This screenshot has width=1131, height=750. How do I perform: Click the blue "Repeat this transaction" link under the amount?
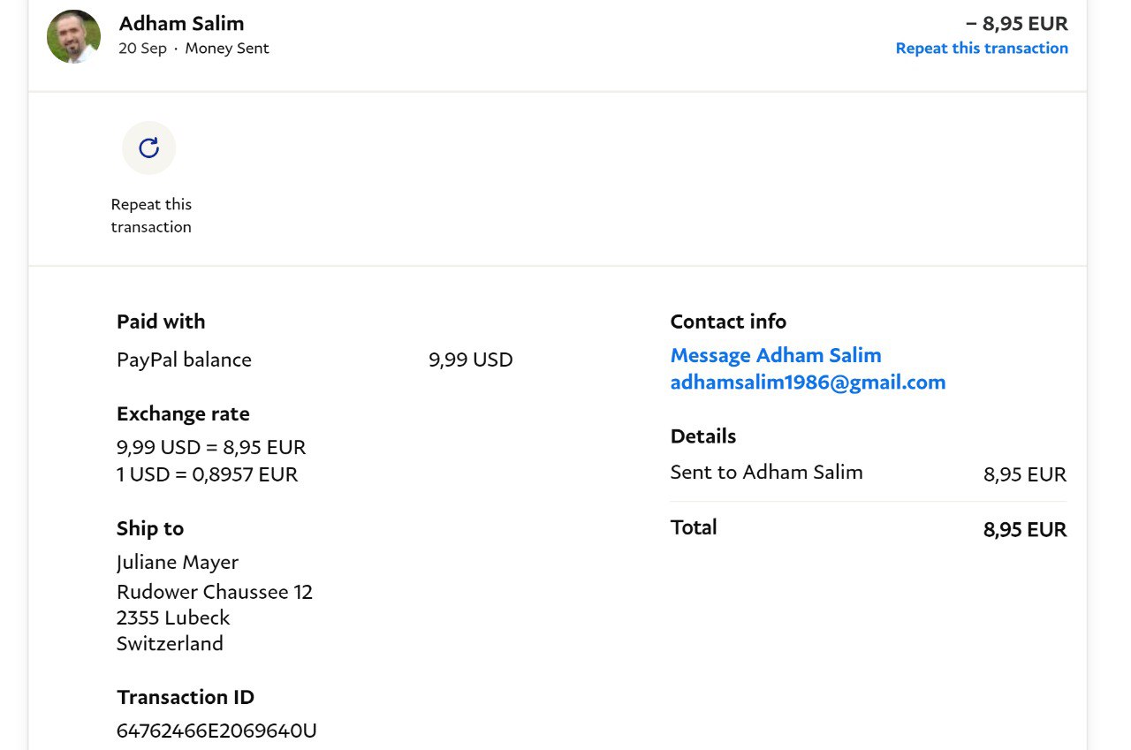[x=981, y=49]
